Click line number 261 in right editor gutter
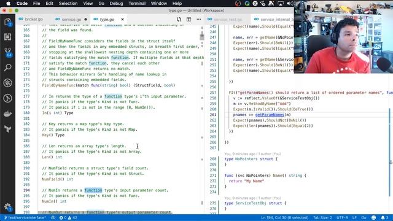This screenshot has width=393, height=221. [x=213, y=115]
